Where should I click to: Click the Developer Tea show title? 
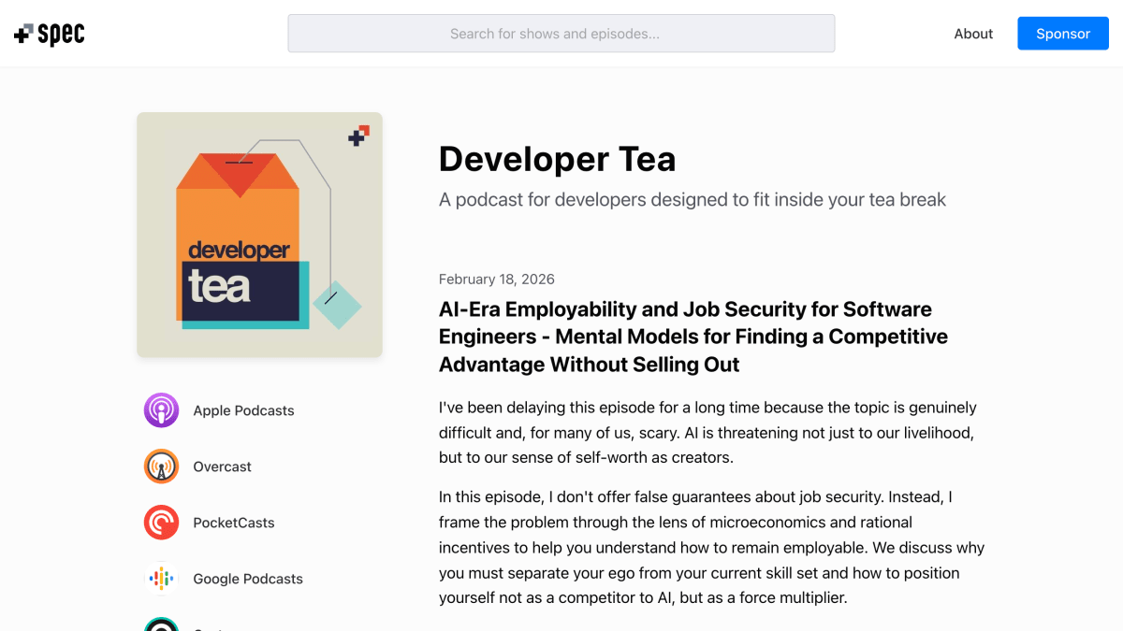[x=557, y=159]
